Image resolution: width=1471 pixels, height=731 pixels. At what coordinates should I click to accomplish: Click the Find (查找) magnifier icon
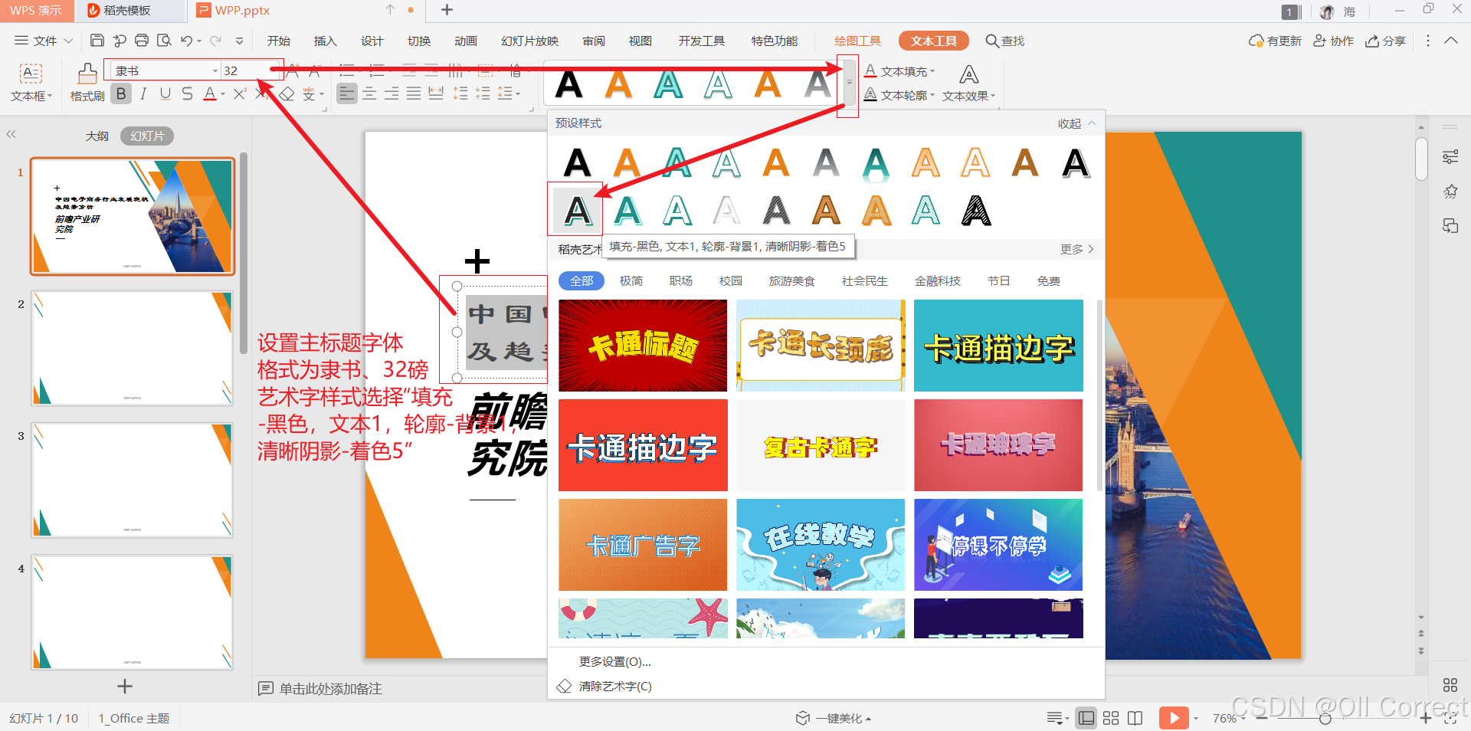click(991, 41)
